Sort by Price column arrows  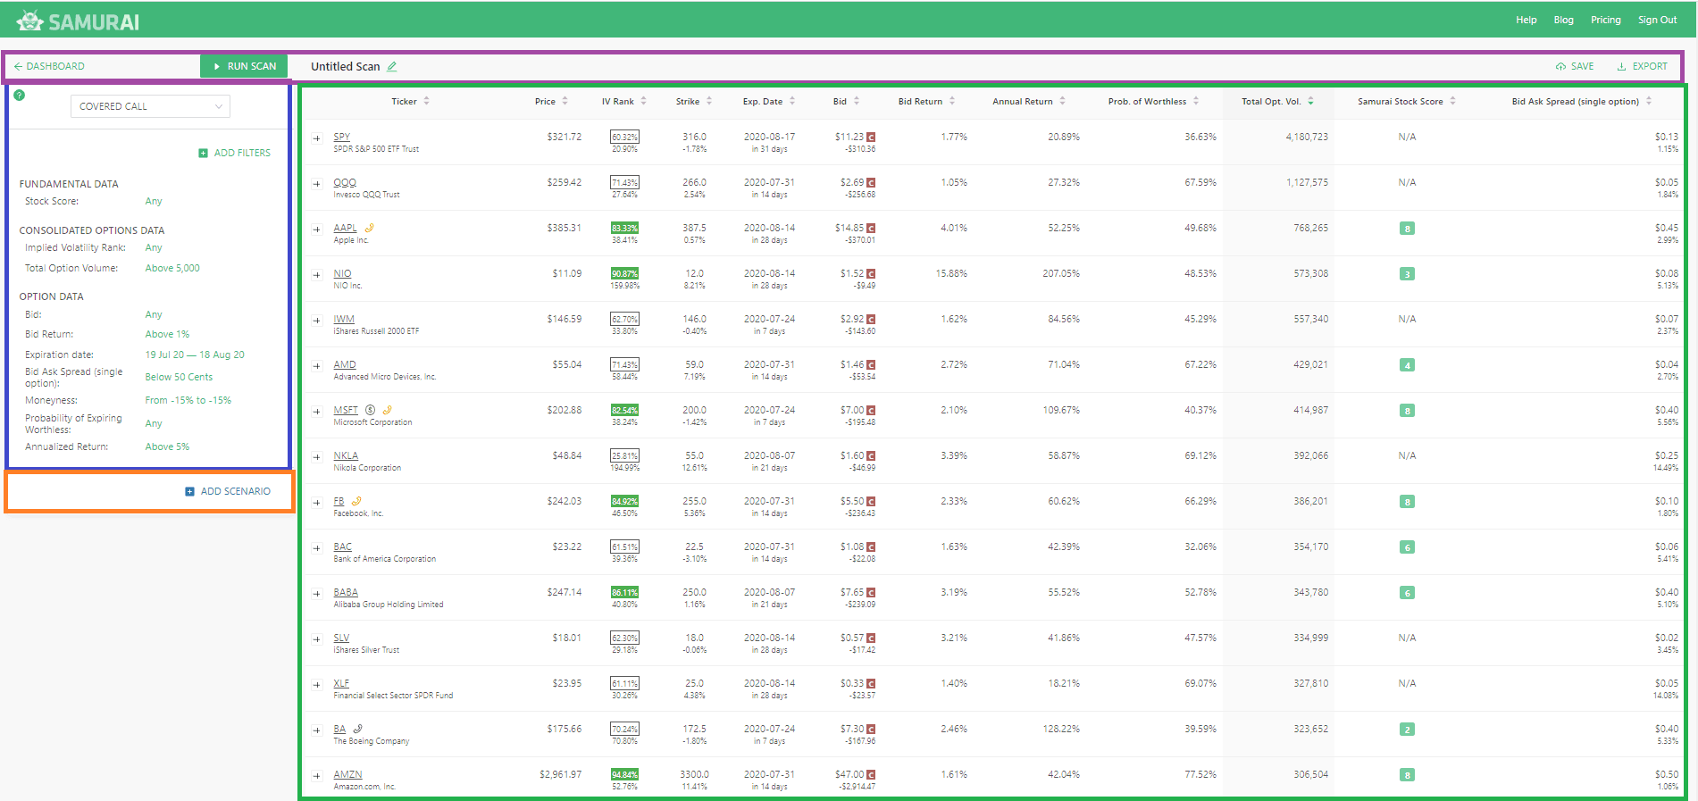(x=565, y=101)
